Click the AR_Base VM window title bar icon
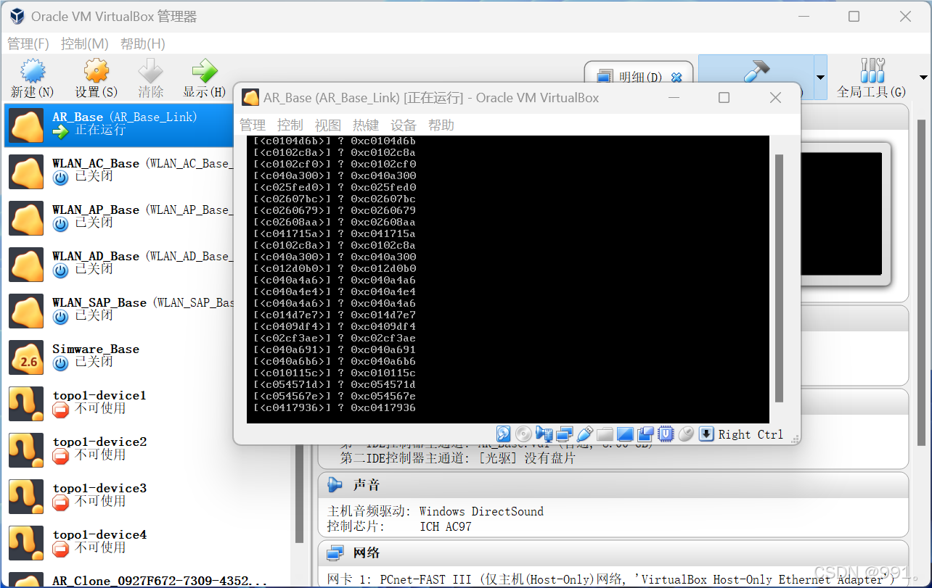932x588 pixels. (250, 97)
